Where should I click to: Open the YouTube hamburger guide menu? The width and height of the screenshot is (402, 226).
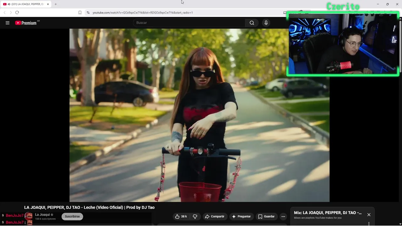coord(8,23)
